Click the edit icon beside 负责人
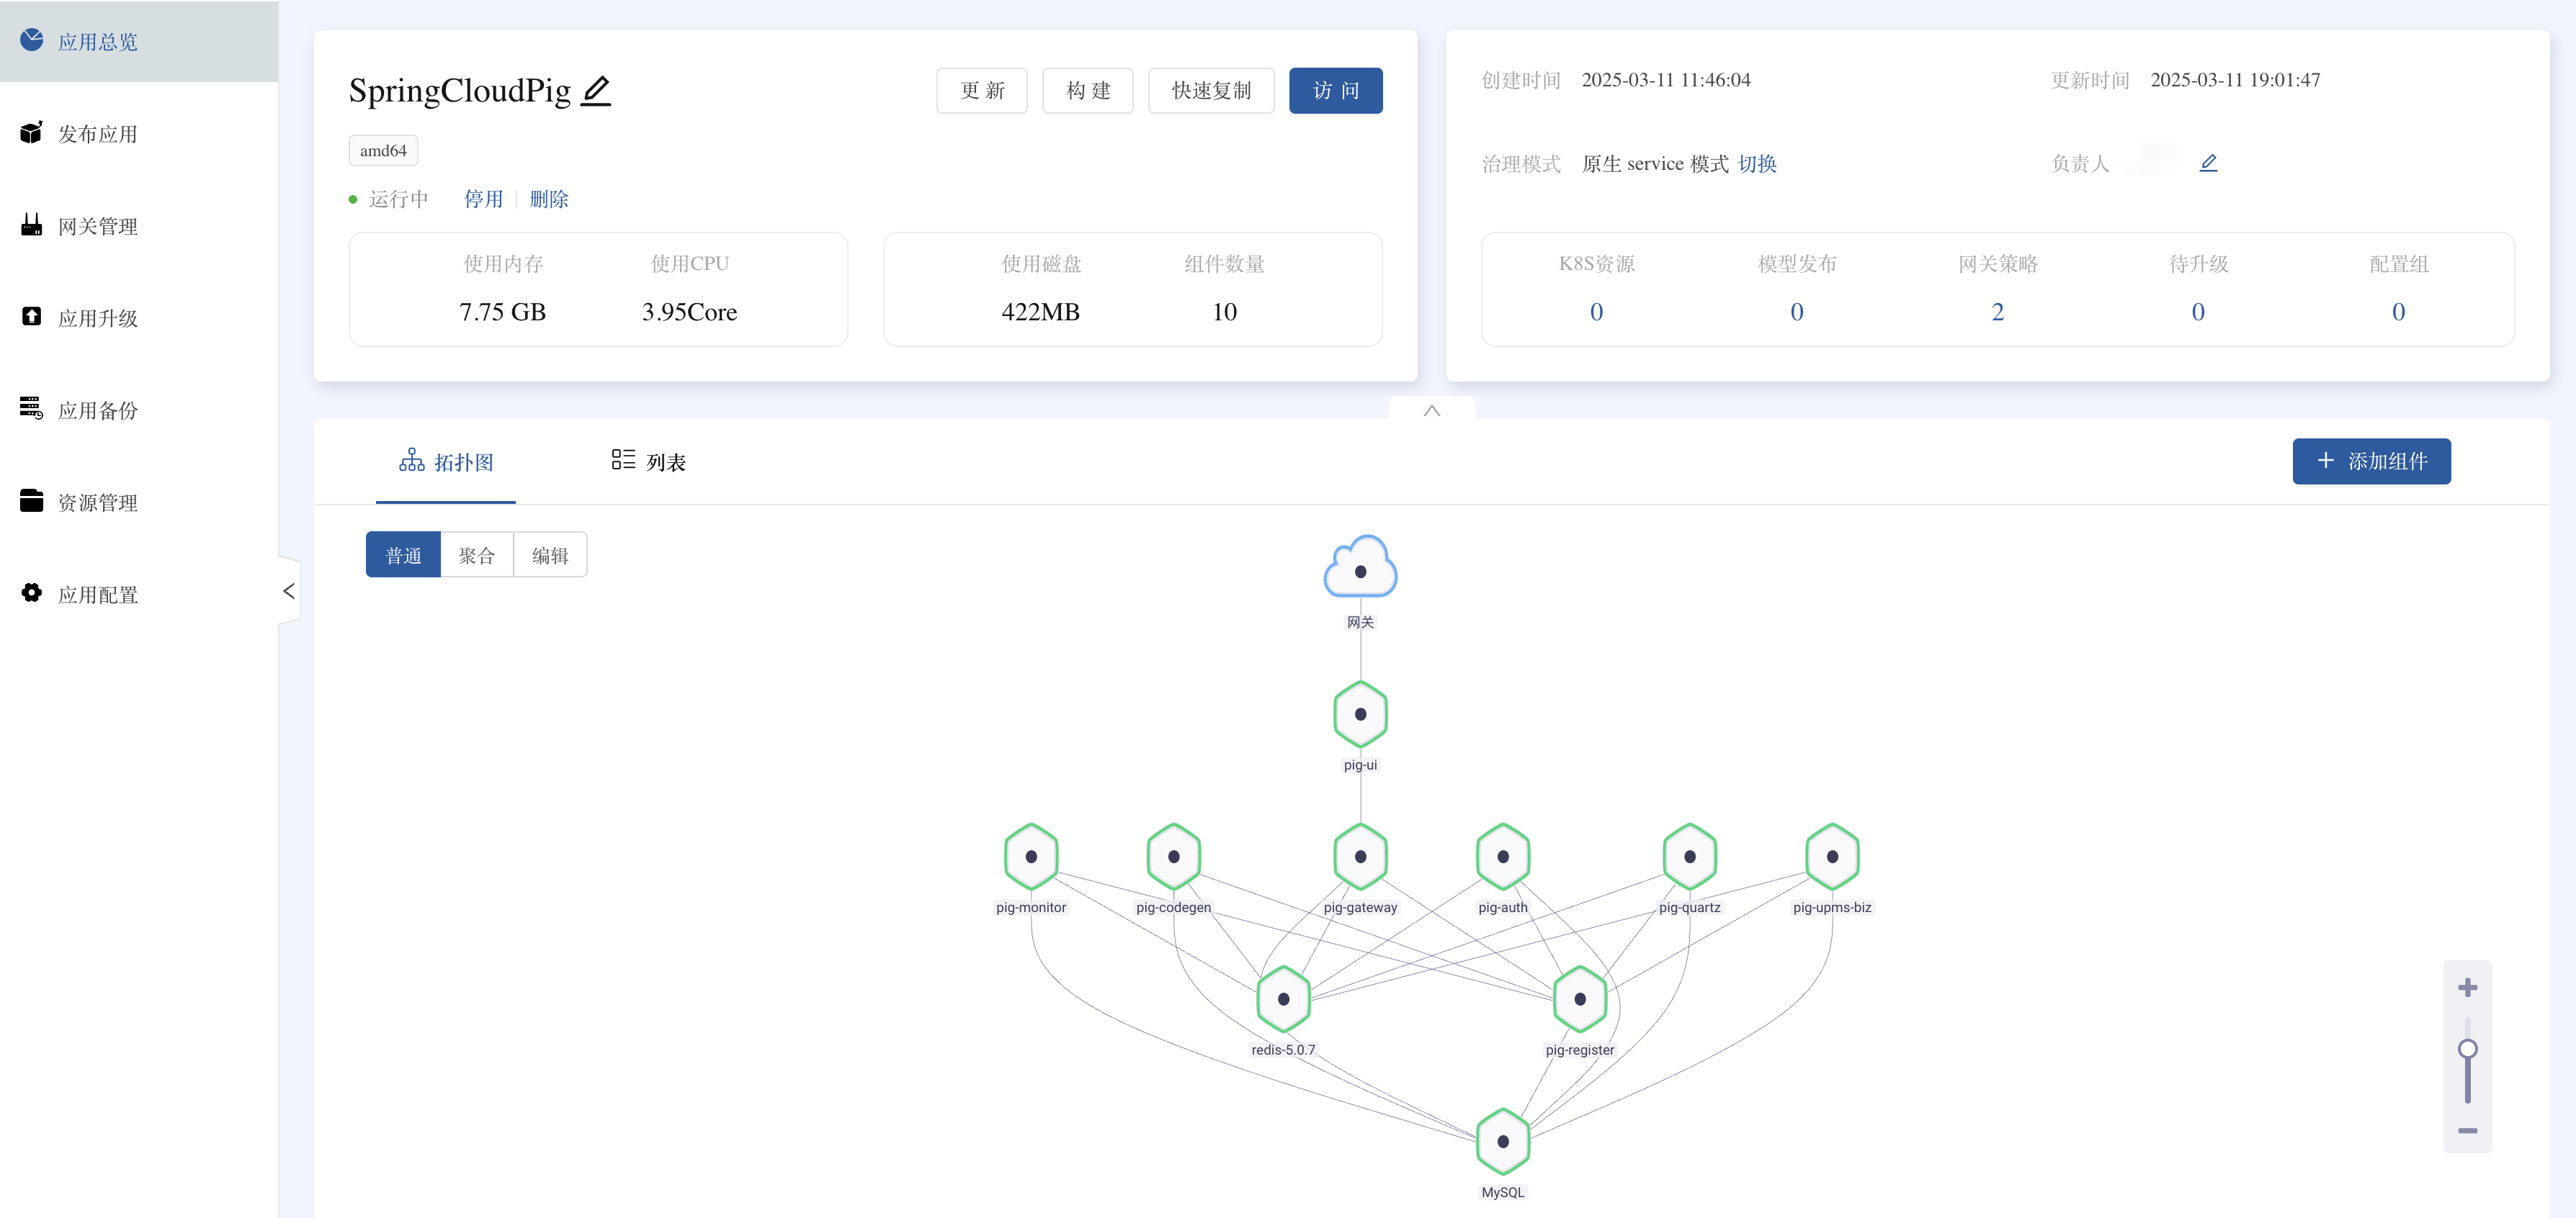Viewport: 2576px width, 1218px height. tap(2208, 163)
